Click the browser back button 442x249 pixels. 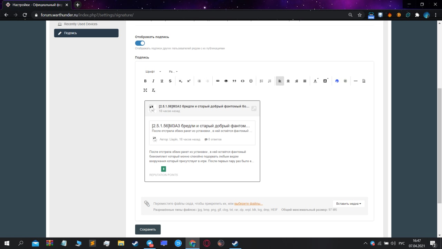tap(6, 15)
